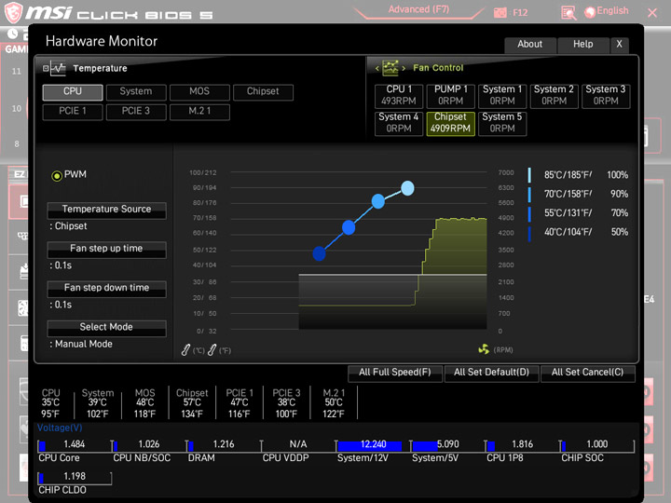Click the 55°C 70% color marker
This screenshot has width=671, height=503.
click(529, 213)
